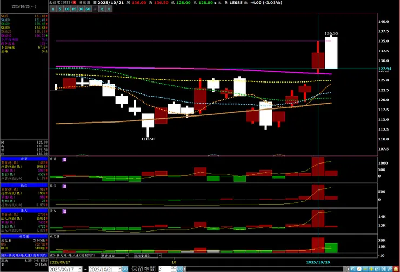The image size is (400, 272).
Task: Click the latest white candlestick at 136.50
Action: click(331, 53)
